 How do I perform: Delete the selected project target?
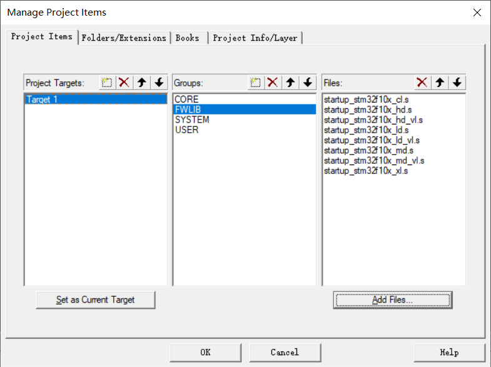click(124, 83)
